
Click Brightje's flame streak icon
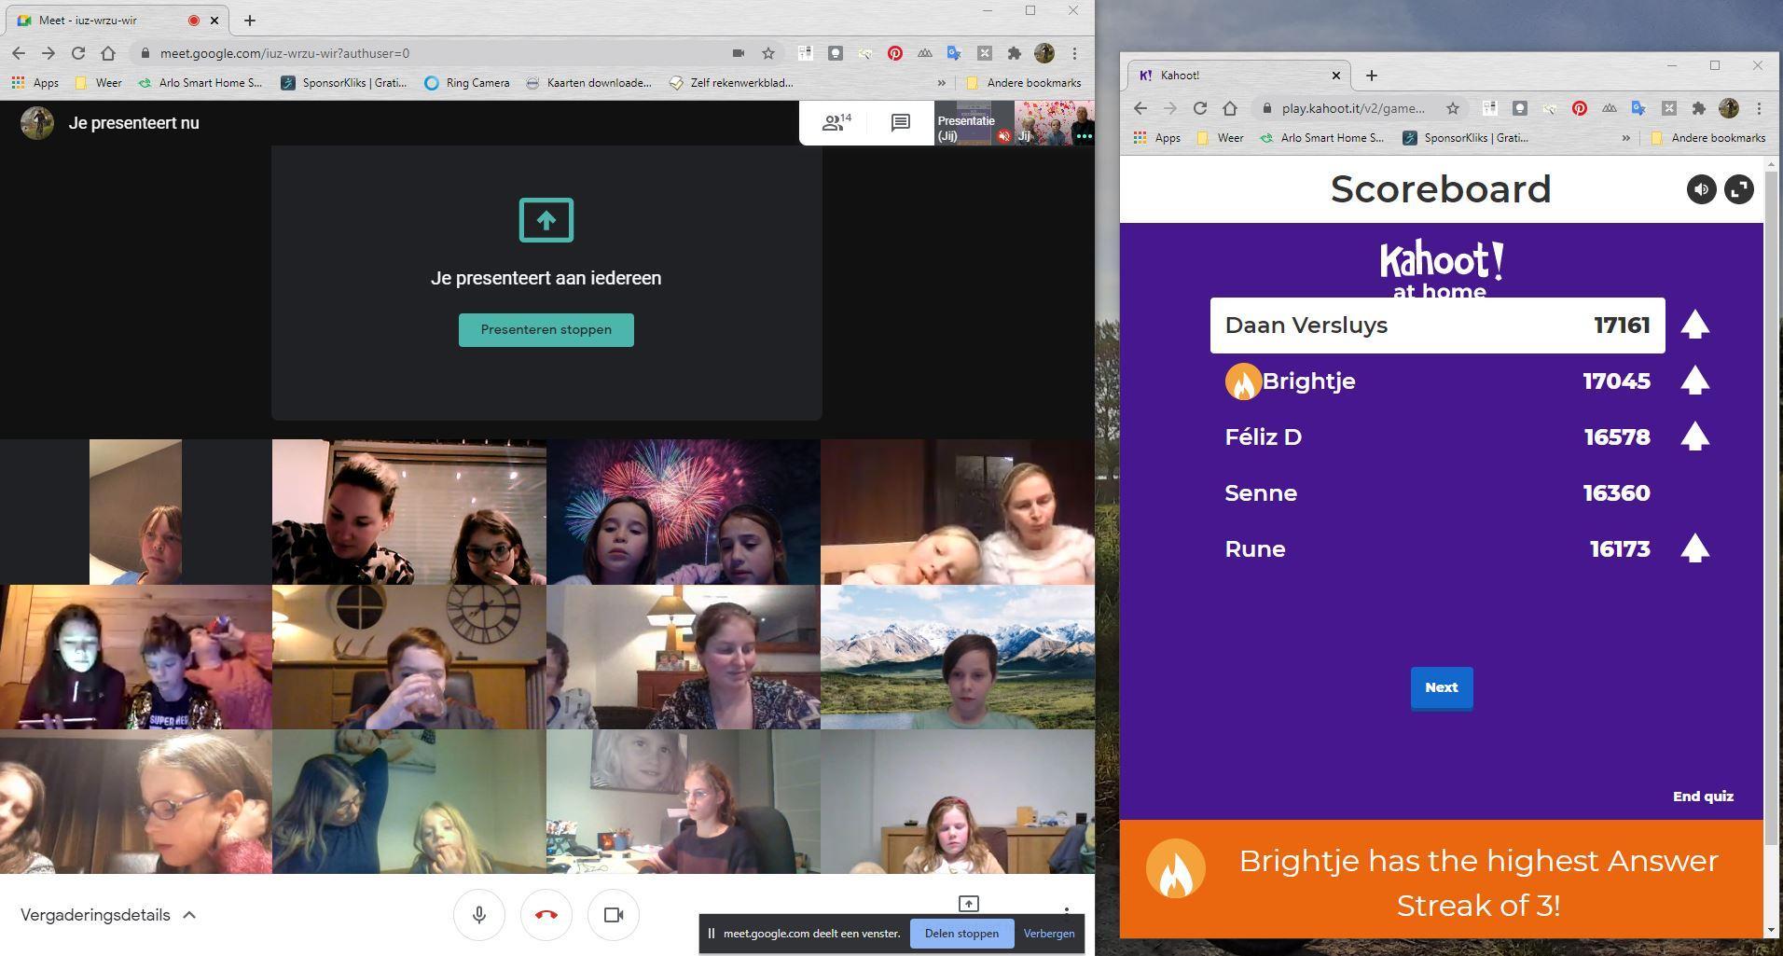[x=1242, y=381]
